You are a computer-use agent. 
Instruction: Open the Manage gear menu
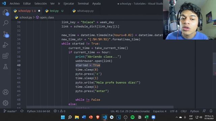tap(5, 103)
